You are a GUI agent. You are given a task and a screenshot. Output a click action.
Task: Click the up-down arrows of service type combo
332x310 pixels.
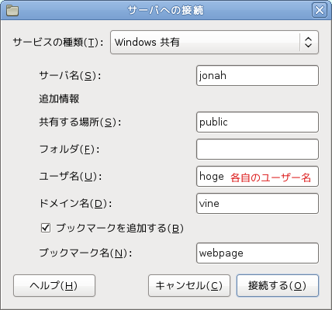tap(308, 42)
